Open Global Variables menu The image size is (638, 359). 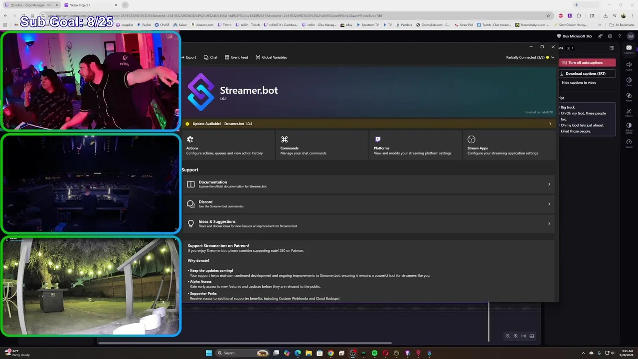(x=271, y=57)
